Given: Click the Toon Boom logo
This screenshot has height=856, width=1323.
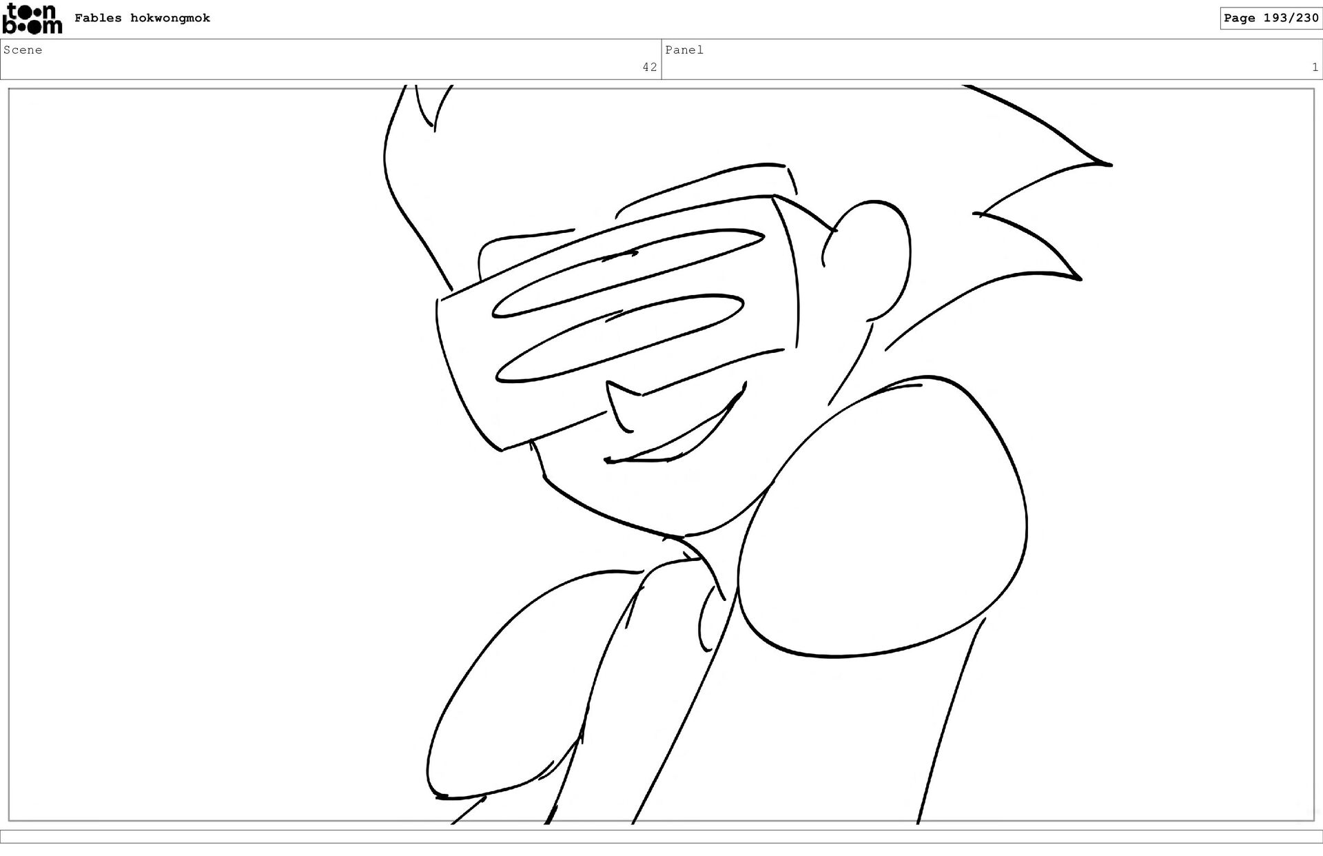Looking at the screenshot, I should coord(32,19).
